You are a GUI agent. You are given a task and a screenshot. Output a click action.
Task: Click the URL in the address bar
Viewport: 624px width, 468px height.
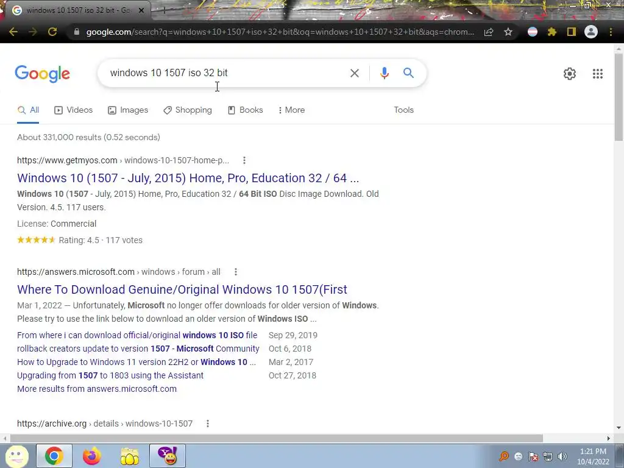[280, 32]
